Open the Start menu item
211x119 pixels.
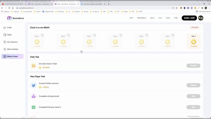pyautogui.click(x=131, y=18)
